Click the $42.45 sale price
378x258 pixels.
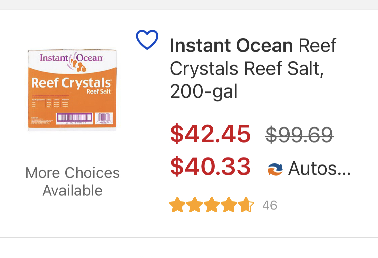tap(211, 134)
